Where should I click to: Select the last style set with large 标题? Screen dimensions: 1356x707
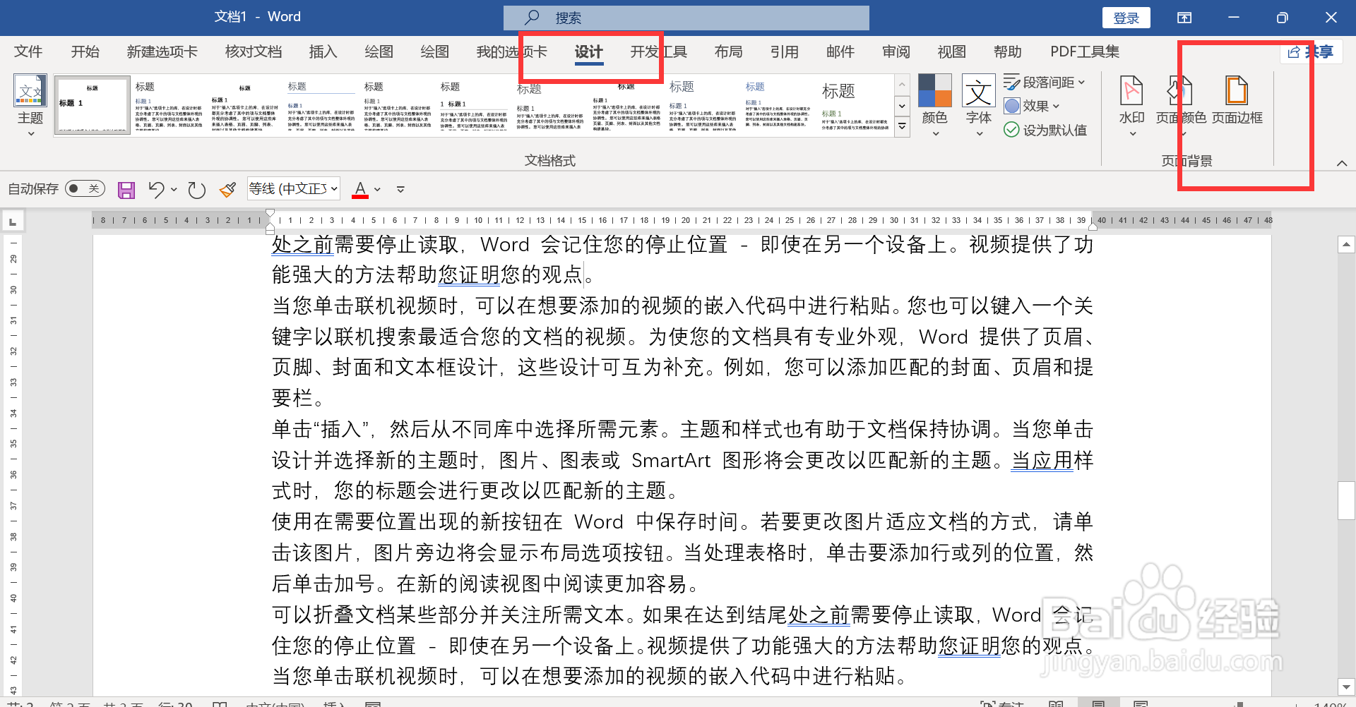855,105
